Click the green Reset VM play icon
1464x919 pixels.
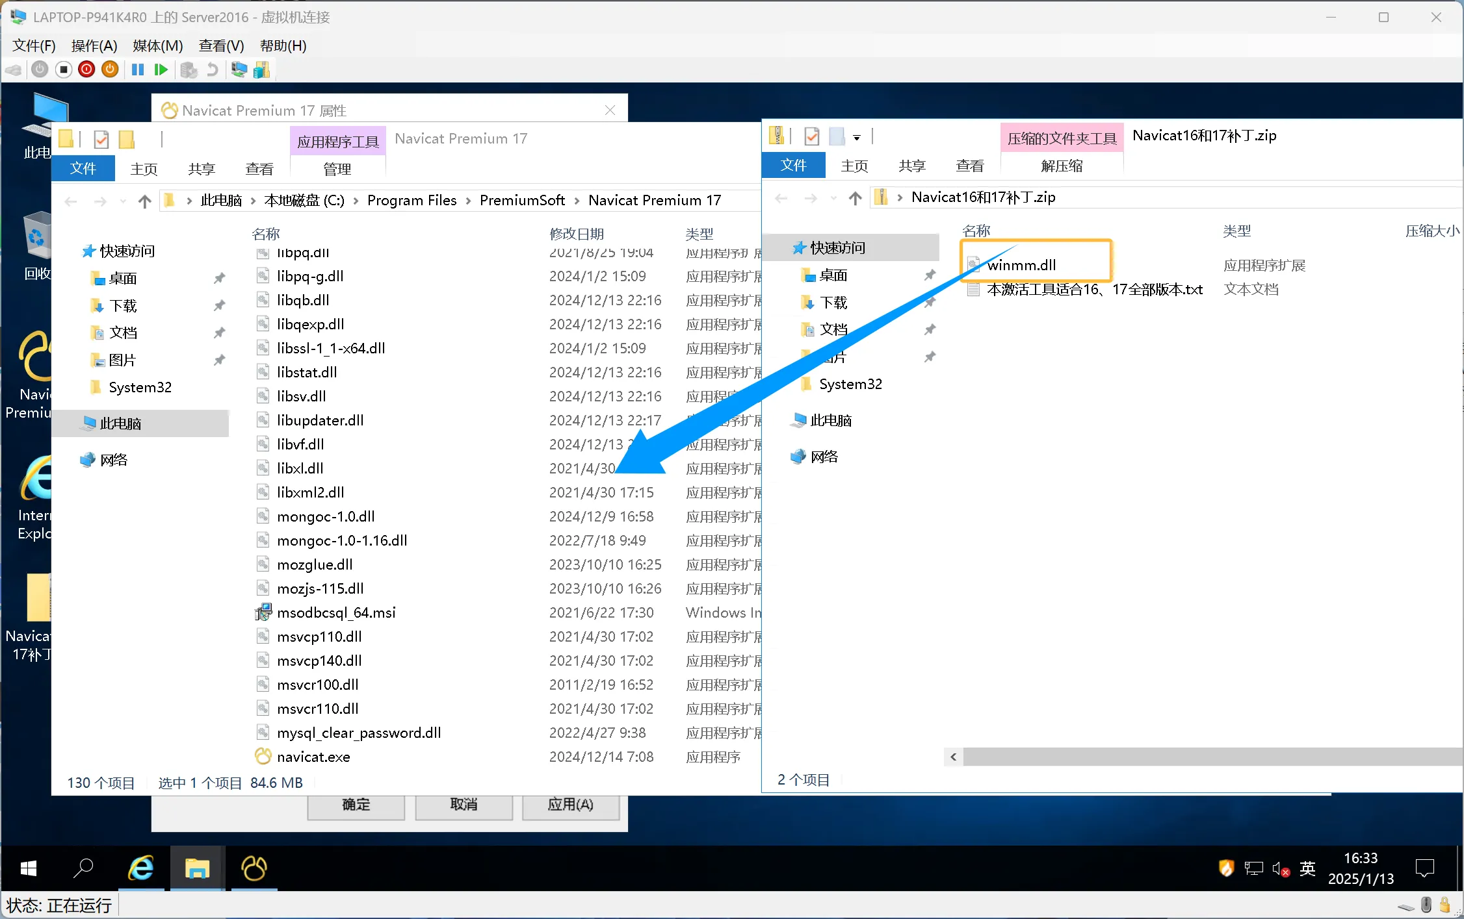[161, 69]
